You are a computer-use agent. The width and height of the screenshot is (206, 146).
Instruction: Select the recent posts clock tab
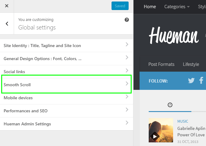pos(170,105)
